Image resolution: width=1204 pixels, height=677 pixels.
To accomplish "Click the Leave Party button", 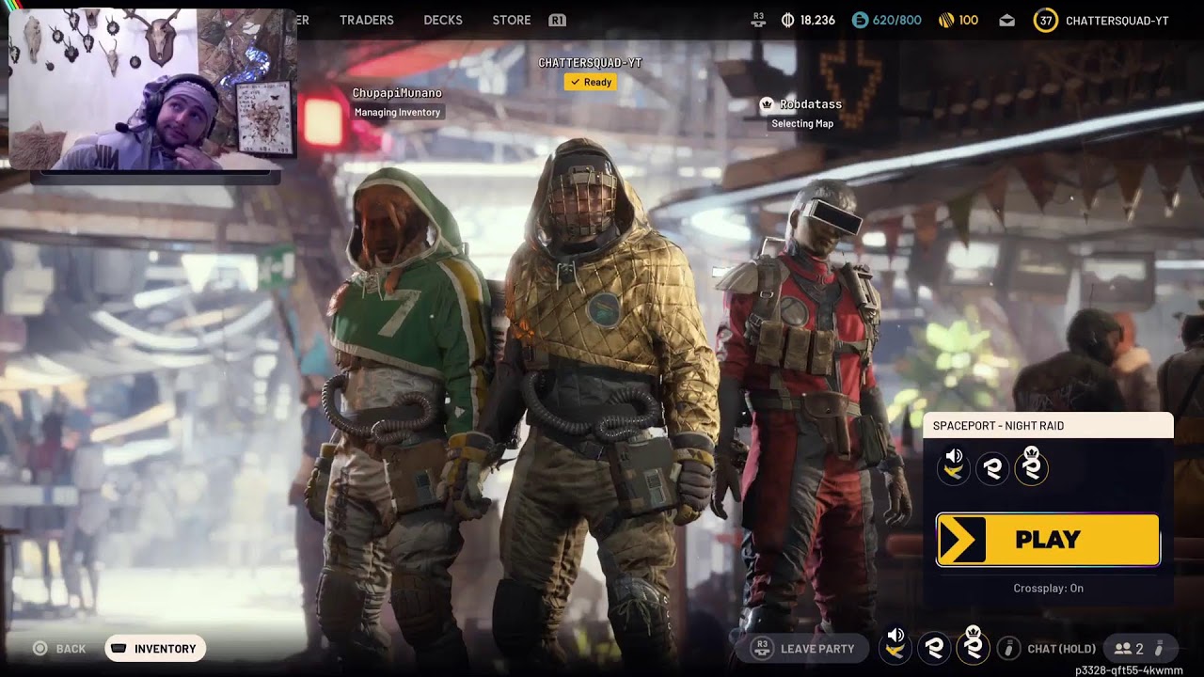I will click(803, 648).
